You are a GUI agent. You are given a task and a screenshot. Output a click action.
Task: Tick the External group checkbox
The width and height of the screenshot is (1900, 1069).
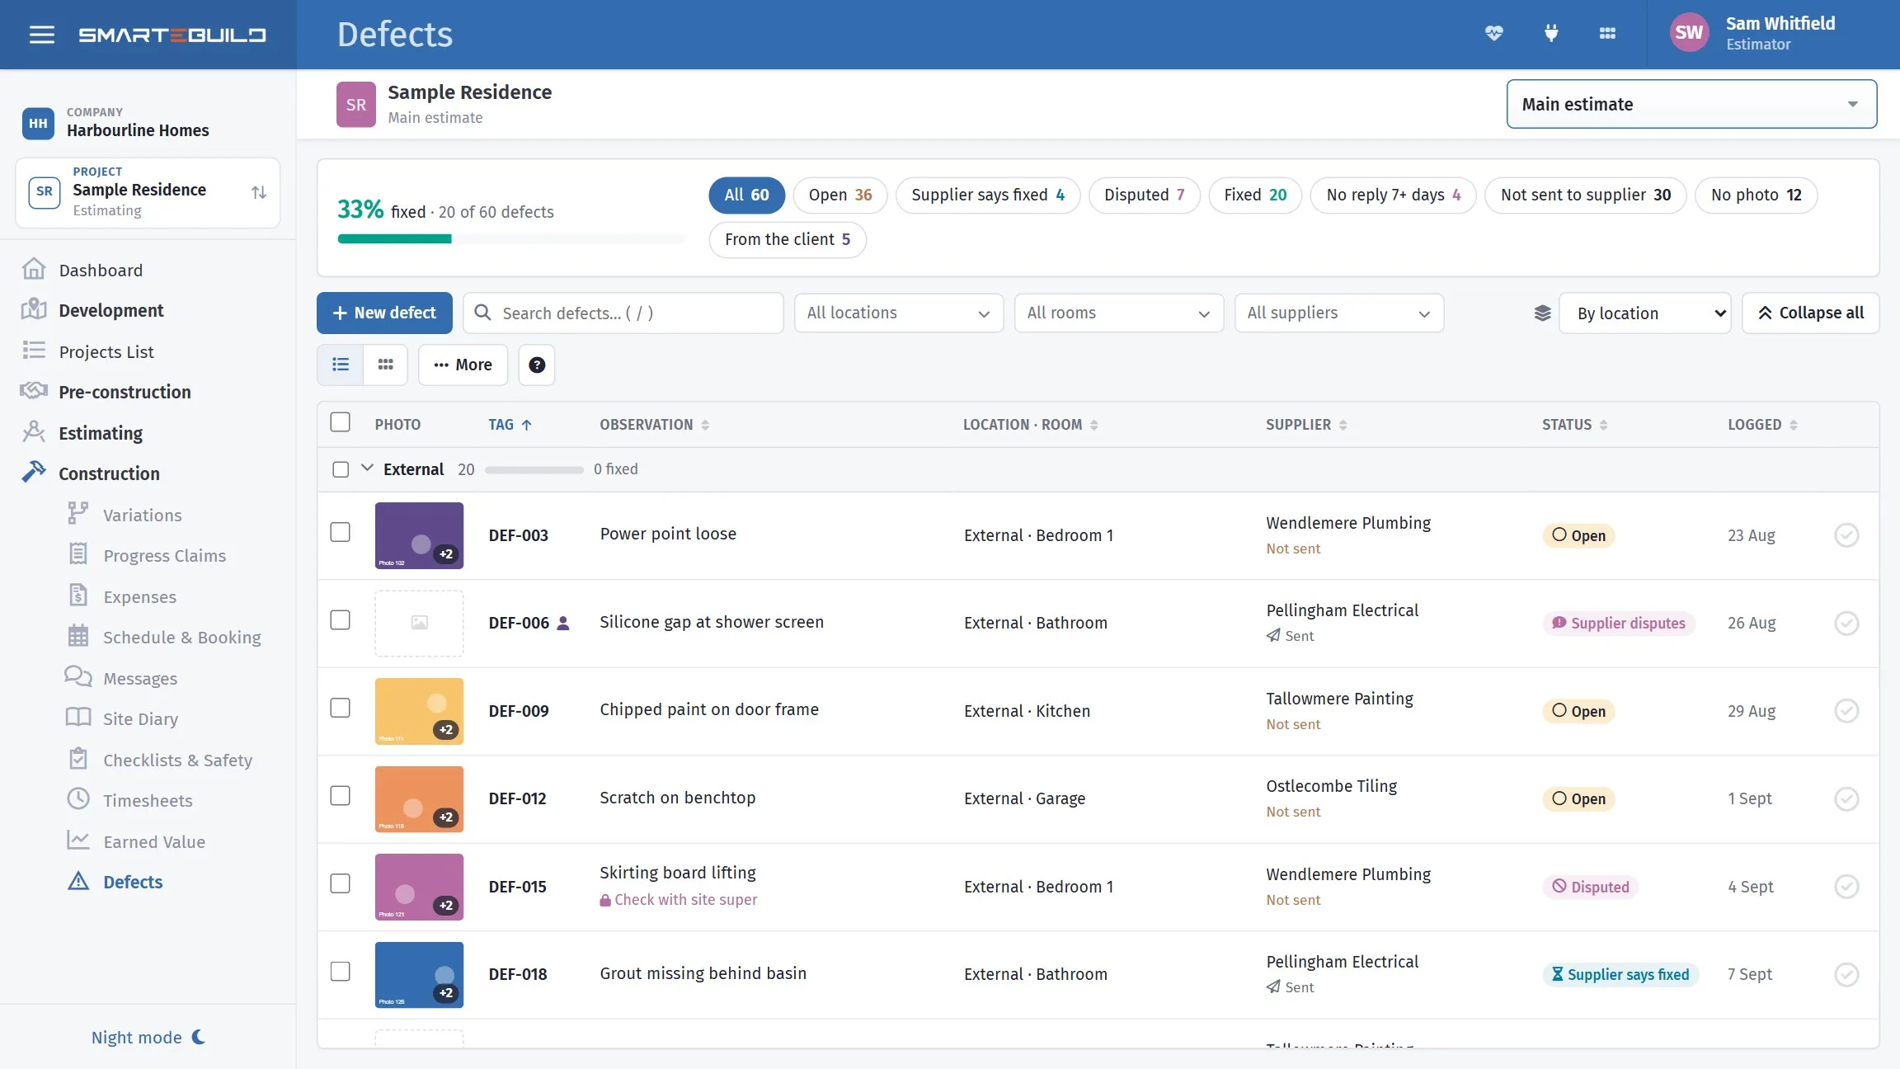[341, 469]
